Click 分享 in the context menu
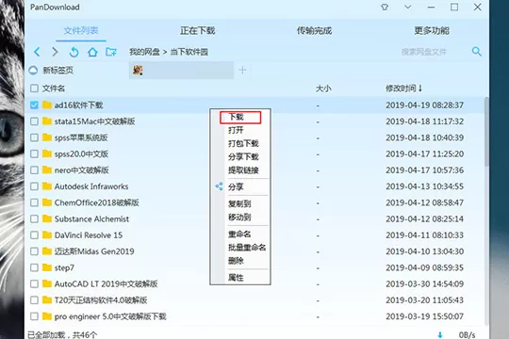This screenshot has width=509, height=339. [x=236, y=186]
